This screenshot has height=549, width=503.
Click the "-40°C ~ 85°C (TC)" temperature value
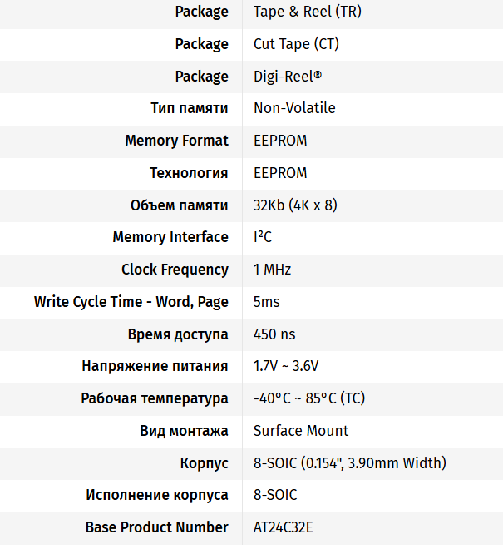pos(308,398)
